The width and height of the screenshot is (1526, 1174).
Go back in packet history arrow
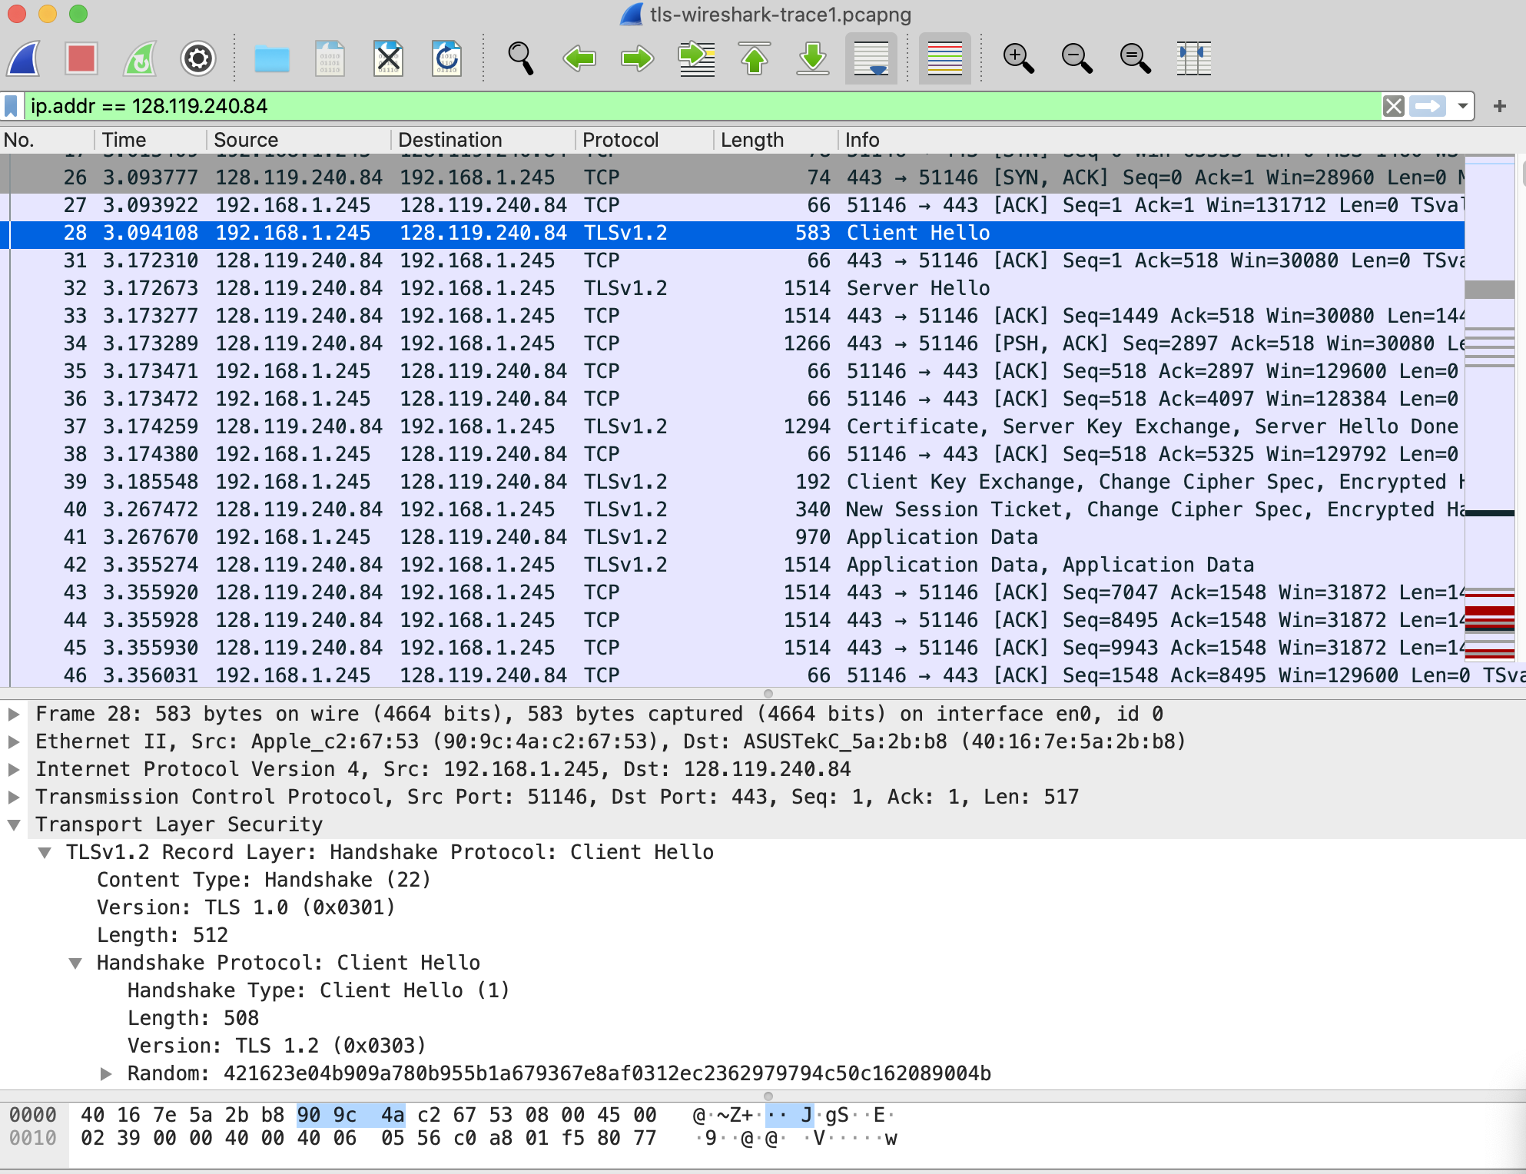coord(579,58)
